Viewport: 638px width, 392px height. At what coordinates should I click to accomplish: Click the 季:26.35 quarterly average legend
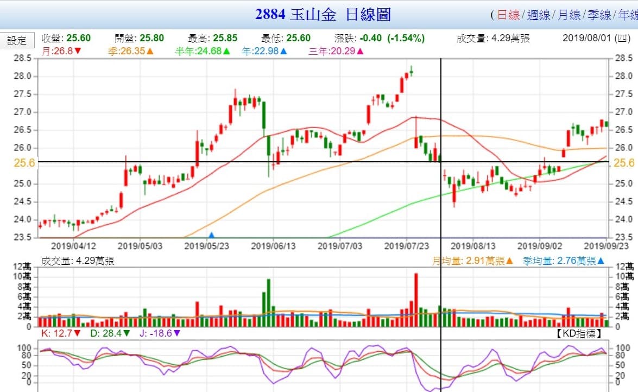click(131, 51)
